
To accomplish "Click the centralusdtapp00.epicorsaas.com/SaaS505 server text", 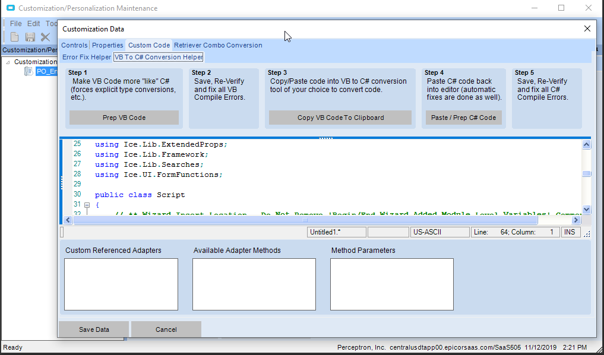I will (456, 347).
